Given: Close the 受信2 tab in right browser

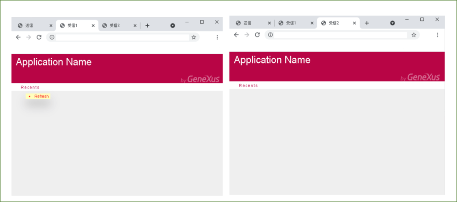Looking at the screenshot, I should [354, 23].
